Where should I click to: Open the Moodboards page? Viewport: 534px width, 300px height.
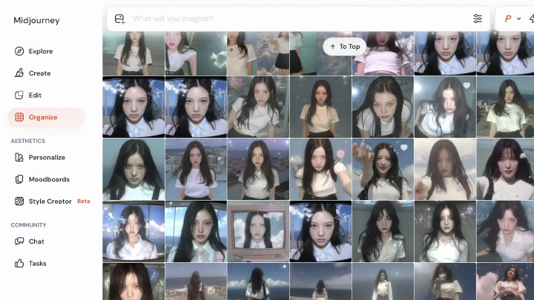pos(46,179)
